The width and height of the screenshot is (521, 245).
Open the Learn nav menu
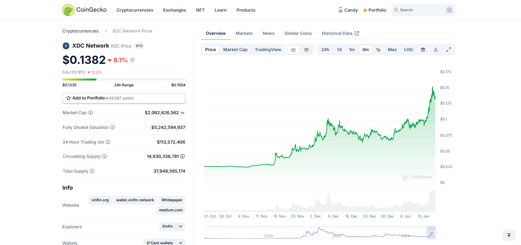pyautogui.click(x=221, y=10)
